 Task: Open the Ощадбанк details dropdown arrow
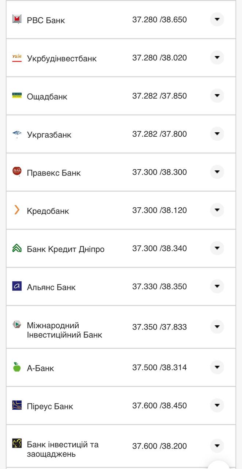pyautogui.click(x=217, y=95)
